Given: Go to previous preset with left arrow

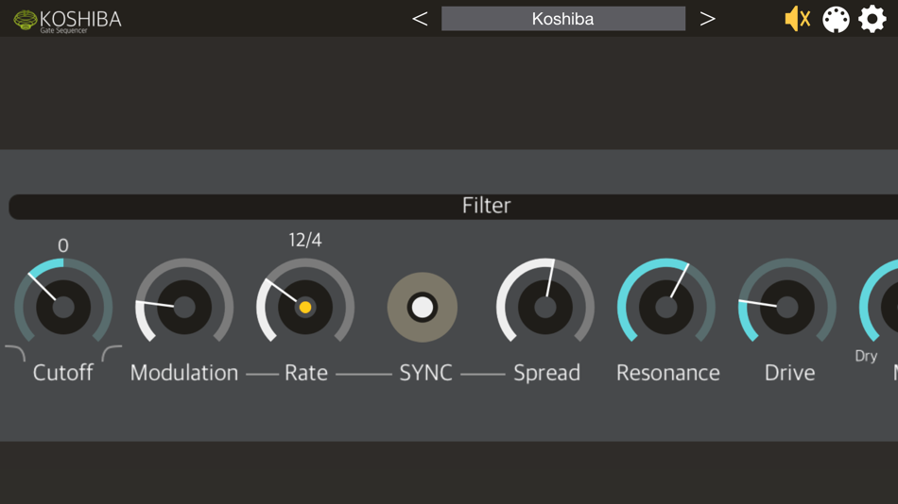Looking at the screenshot, I should coord(420,19).
